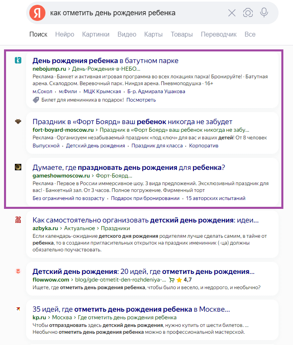The height and width of the screenshot is (345, 293).
Task: Open Думаете, где праздновать день рождения result
Action: coord(129,167)
